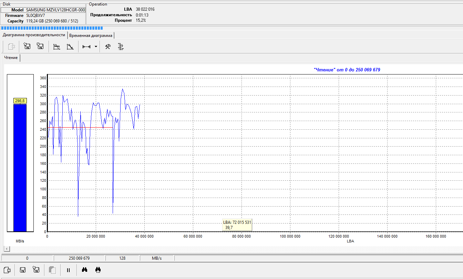This screenshot has width=463, height=279.
Task: Open the dropdown arrow beside the range icon
Action: point(96,47)
